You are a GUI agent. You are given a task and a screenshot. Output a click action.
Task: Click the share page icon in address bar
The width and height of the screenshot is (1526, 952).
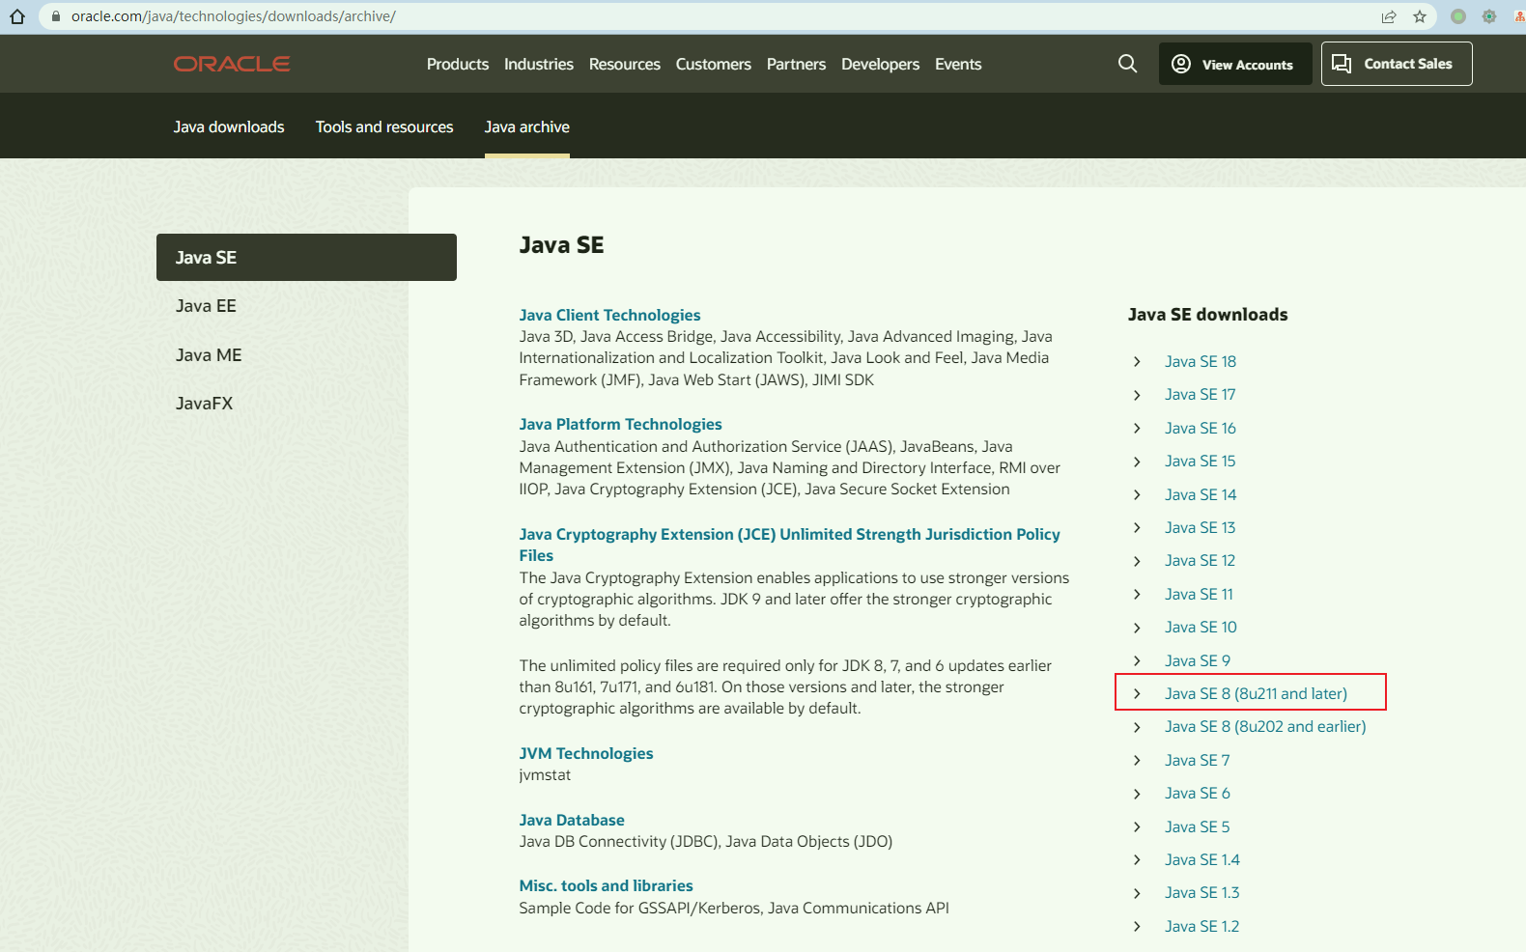coord(1389,16)
